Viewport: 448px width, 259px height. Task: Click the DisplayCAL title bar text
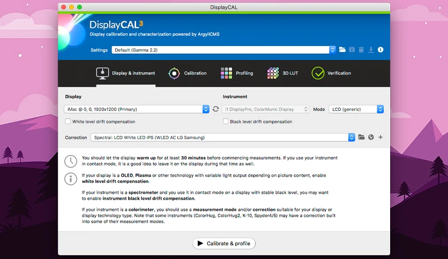[x=223, y=7]
